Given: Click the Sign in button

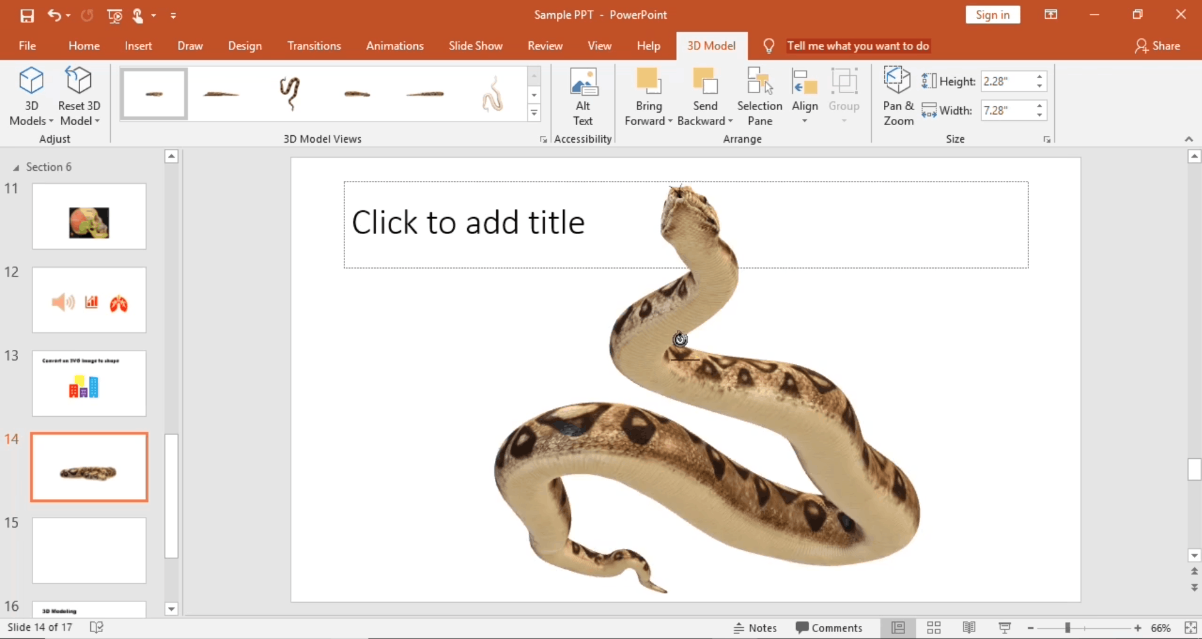Looking at the screenshot, I should click(992, 15).
